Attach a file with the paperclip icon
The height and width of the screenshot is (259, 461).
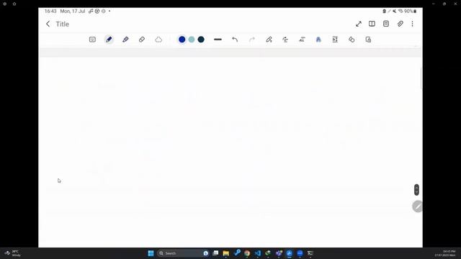[400, 24]
